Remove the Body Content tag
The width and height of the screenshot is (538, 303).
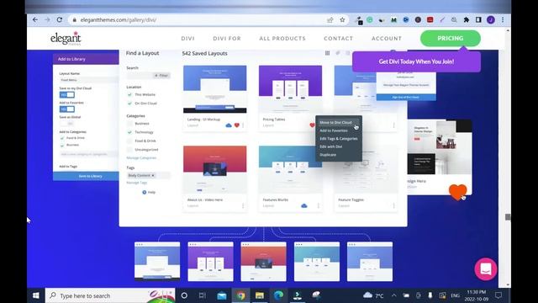click(x=153, y=176)
